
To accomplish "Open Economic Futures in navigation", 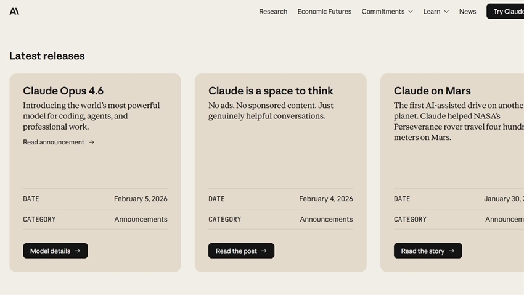I will [x=324, y=12].
